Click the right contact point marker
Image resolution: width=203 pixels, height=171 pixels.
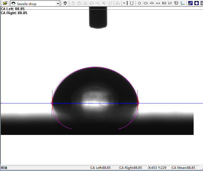138,103
